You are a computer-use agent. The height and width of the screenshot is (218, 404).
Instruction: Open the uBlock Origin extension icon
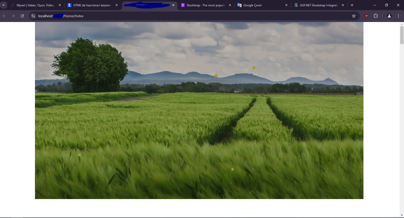(x=366, y=16)
